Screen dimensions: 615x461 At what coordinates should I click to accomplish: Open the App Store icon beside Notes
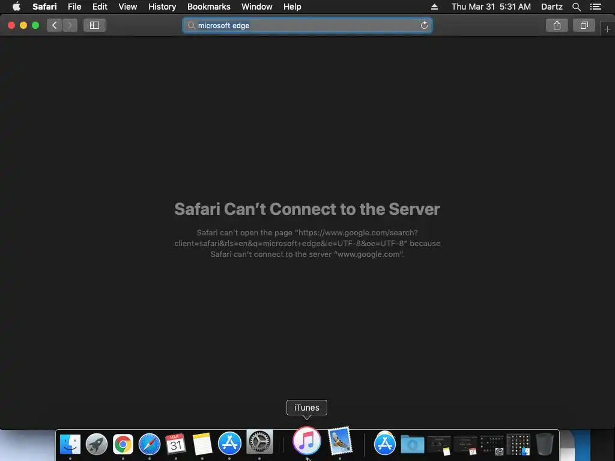click(229, 444)
